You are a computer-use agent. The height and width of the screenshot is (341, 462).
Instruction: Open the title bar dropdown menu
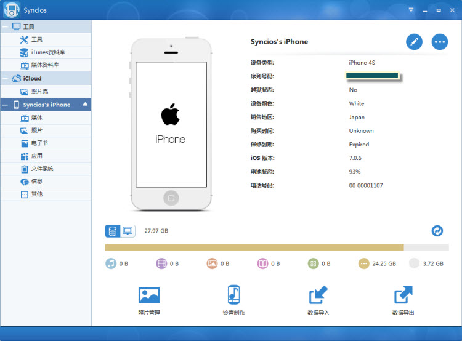coord(411,10)
